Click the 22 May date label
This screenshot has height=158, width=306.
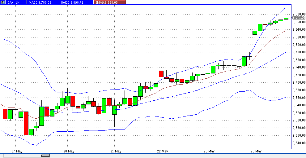(162, 151)
